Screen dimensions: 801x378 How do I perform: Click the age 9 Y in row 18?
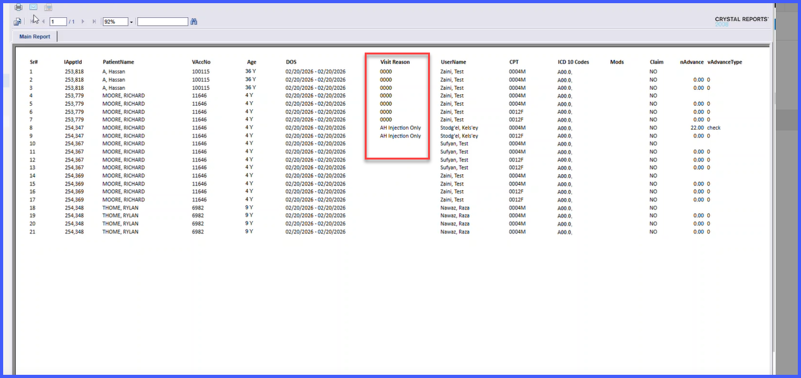(x=249, y=208)
